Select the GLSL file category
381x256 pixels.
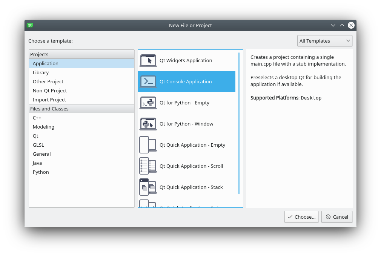pyautogui.click(x=38, y=145)
